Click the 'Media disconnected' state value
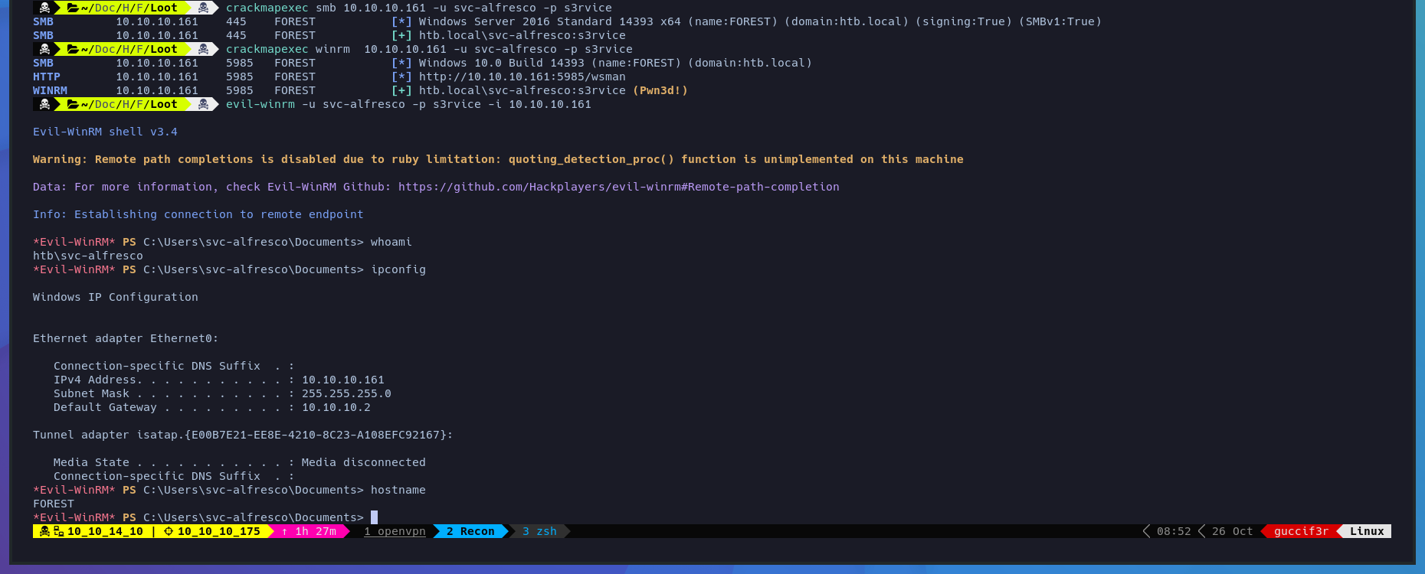This screenshot has height=574, width=1425. (x=363, y=462)
